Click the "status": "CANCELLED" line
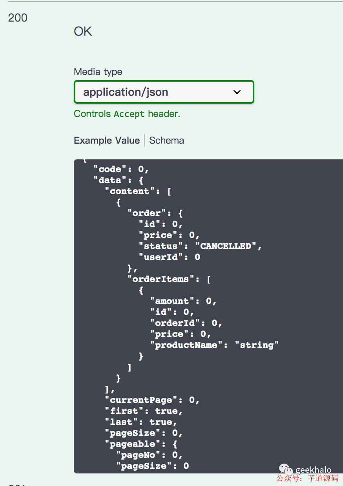This screenshot has height=486, width=343. click(x=200, y=246)
